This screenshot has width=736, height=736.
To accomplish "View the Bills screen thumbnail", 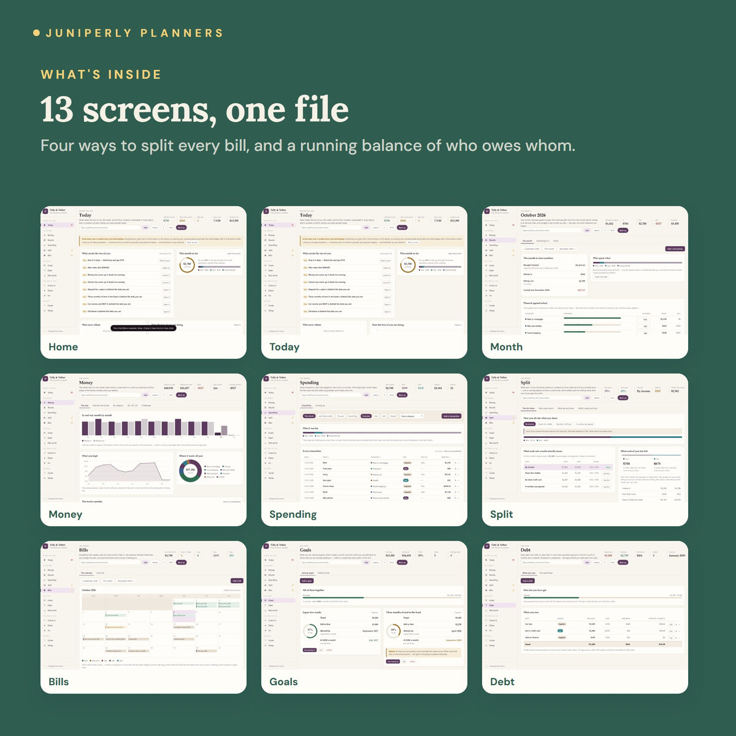I will coord(144,617).
